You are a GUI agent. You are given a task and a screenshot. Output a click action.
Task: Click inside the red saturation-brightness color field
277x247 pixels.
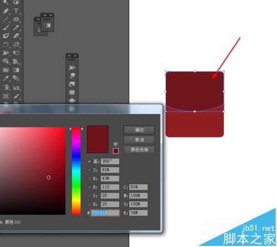pyautogui.click(x=33, y=171)
